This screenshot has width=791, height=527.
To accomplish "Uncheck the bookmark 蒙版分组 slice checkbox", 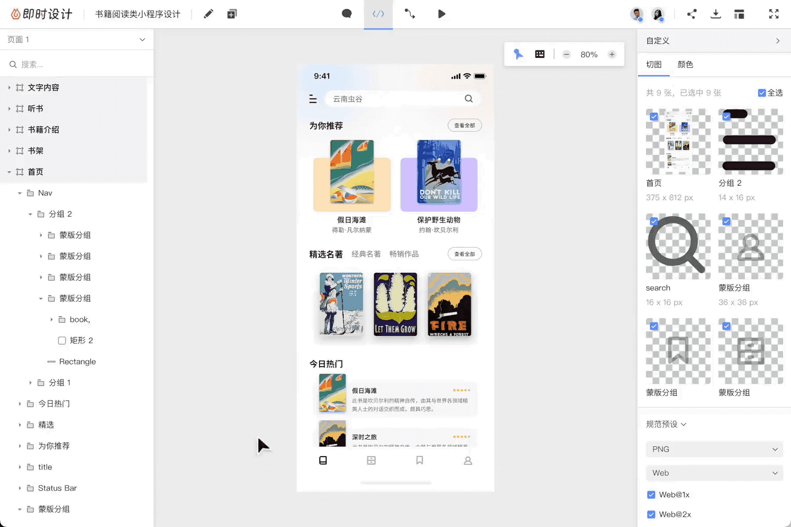I will (x=654, y=326).
